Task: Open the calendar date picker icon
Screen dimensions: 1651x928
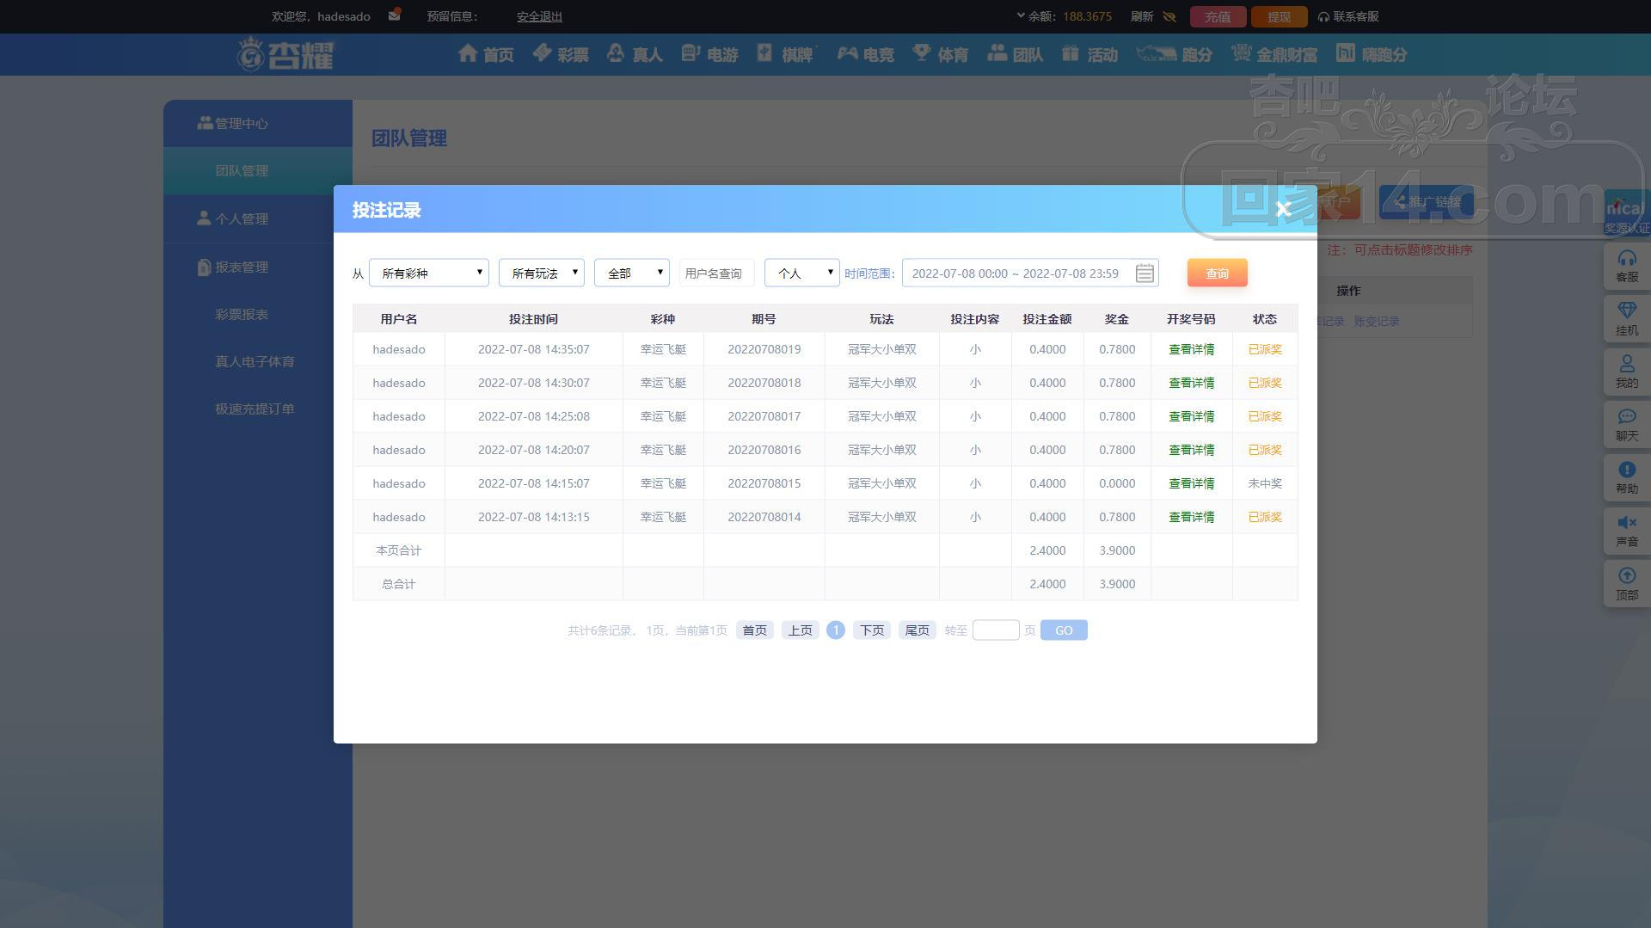Action: pyautogui.click(x=1145, y=273)
